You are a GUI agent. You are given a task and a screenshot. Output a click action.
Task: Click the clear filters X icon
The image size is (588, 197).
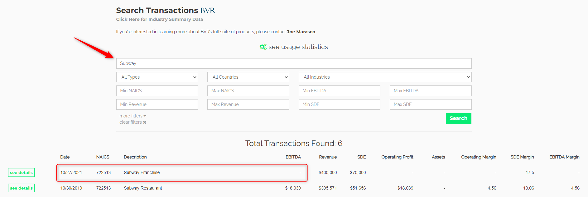click(x=145, y=122)
